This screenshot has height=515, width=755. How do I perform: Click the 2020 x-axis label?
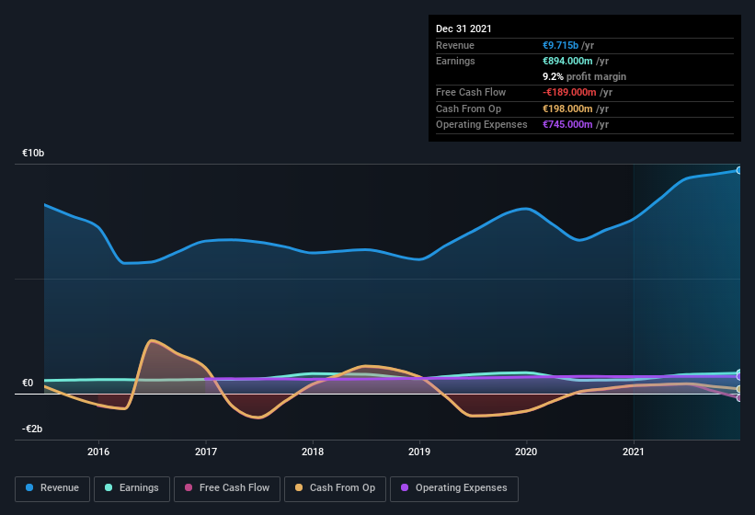point(526,452)
